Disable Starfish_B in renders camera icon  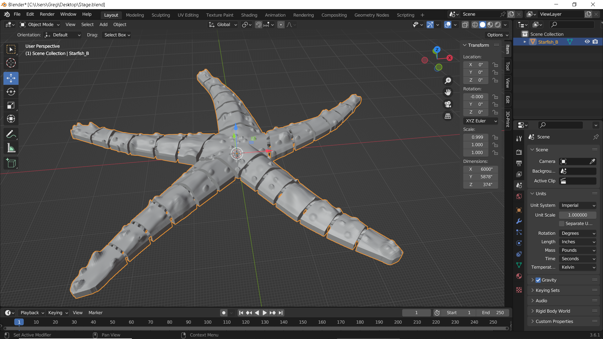click(x=595, y=42)
